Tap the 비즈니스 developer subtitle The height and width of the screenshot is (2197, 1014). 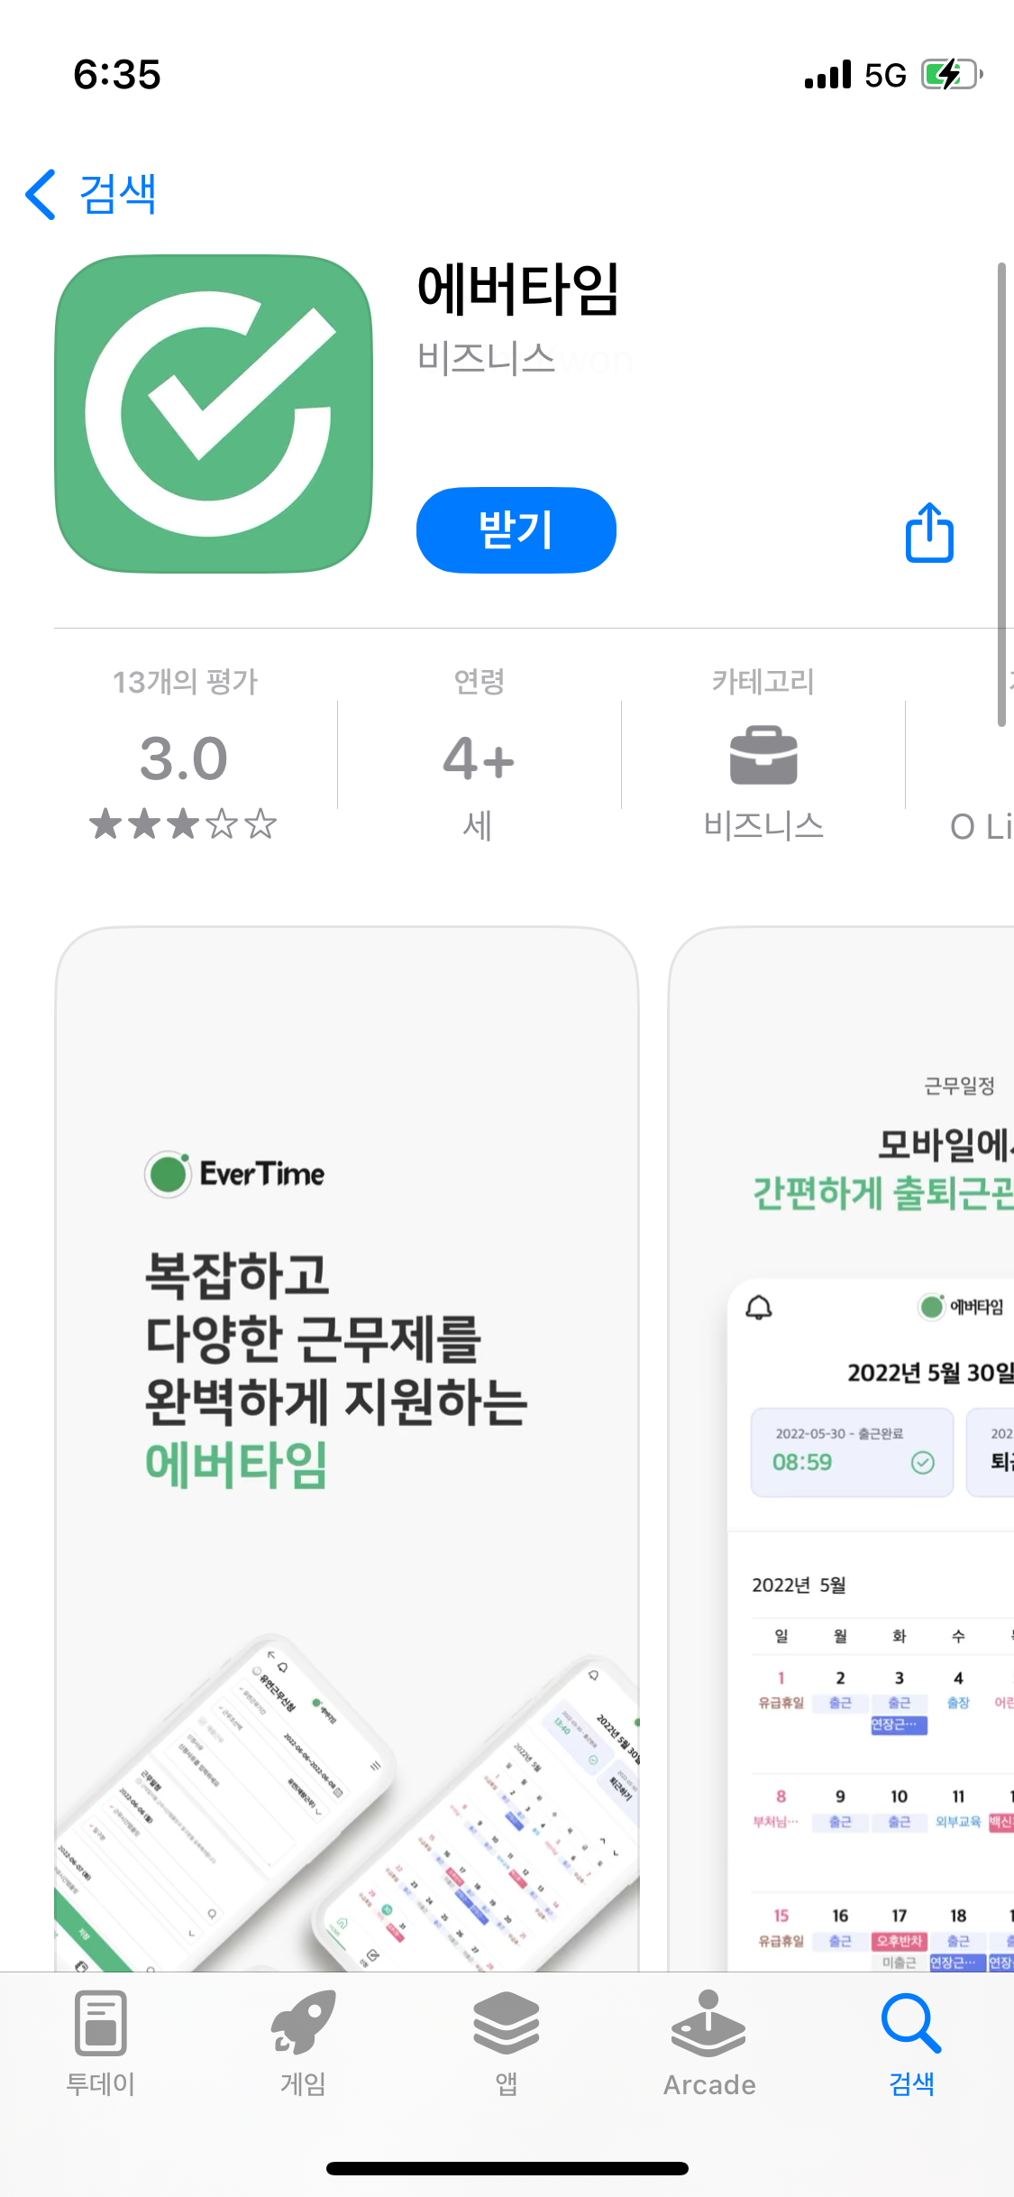[x=486, y=359]
